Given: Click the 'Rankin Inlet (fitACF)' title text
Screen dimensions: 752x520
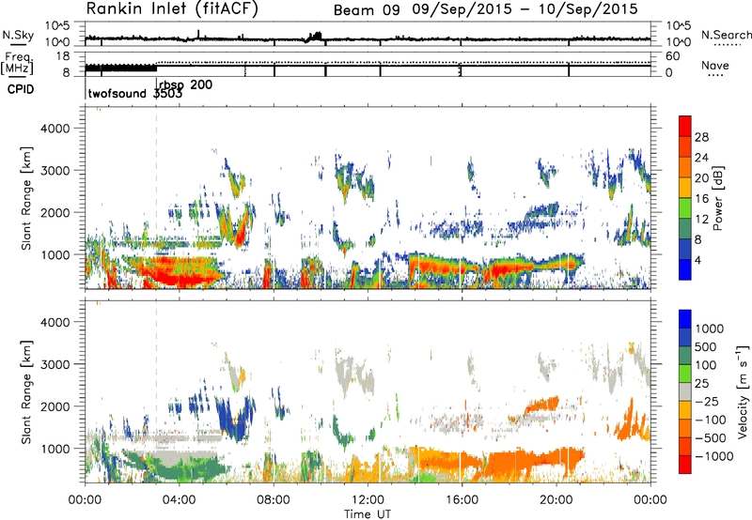Looking at the screenshot, I should pyautogui.click(x=172, y=8).
